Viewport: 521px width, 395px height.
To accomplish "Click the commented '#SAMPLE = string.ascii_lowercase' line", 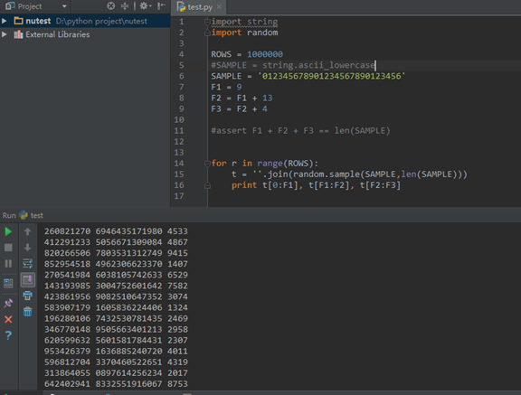I will [x=293, y=65].
